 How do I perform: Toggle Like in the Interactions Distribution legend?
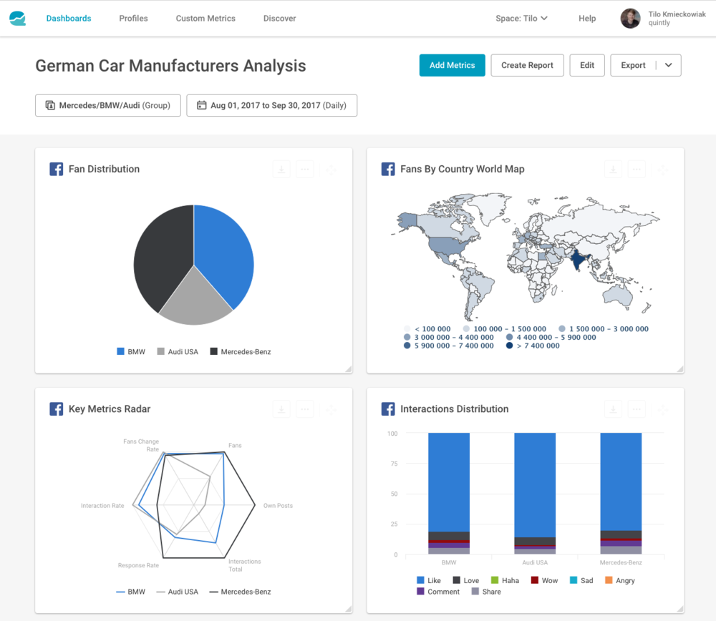pos(428,580)
